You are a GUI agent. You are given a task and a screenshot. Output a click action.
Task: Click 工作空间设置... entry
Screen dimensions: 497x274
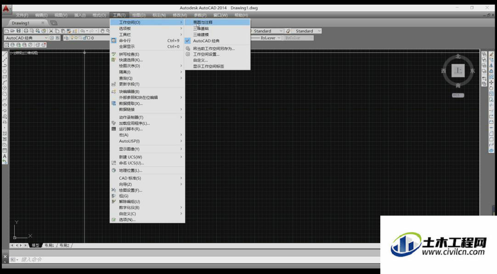[217, 54]
